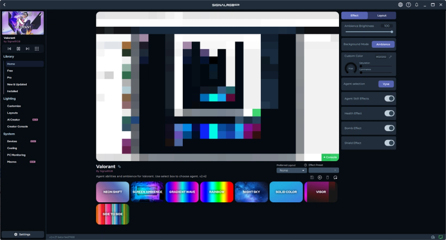Click the add preset plus icon

(320, 177)
